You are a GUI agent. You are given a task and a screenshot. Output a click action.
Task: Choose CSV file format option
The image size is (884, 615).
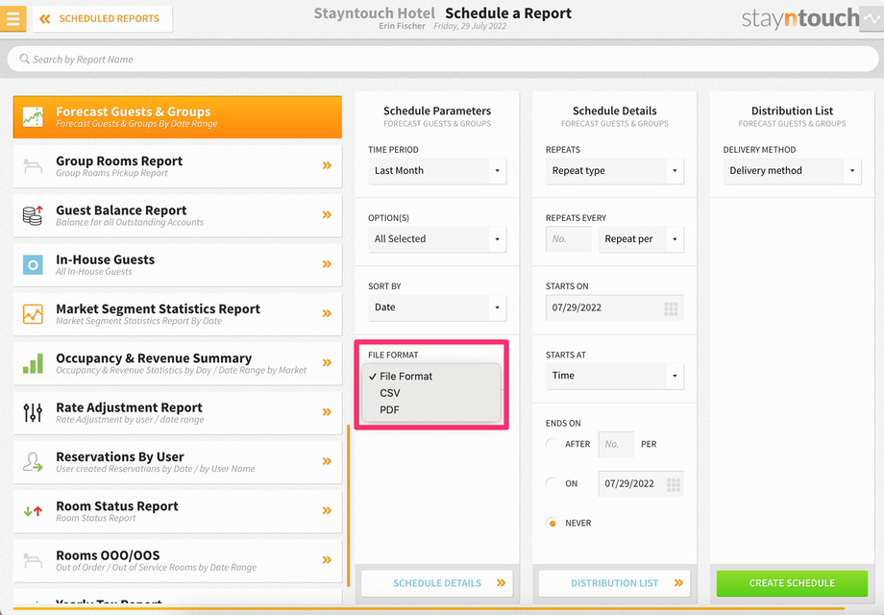click(431, 393)
